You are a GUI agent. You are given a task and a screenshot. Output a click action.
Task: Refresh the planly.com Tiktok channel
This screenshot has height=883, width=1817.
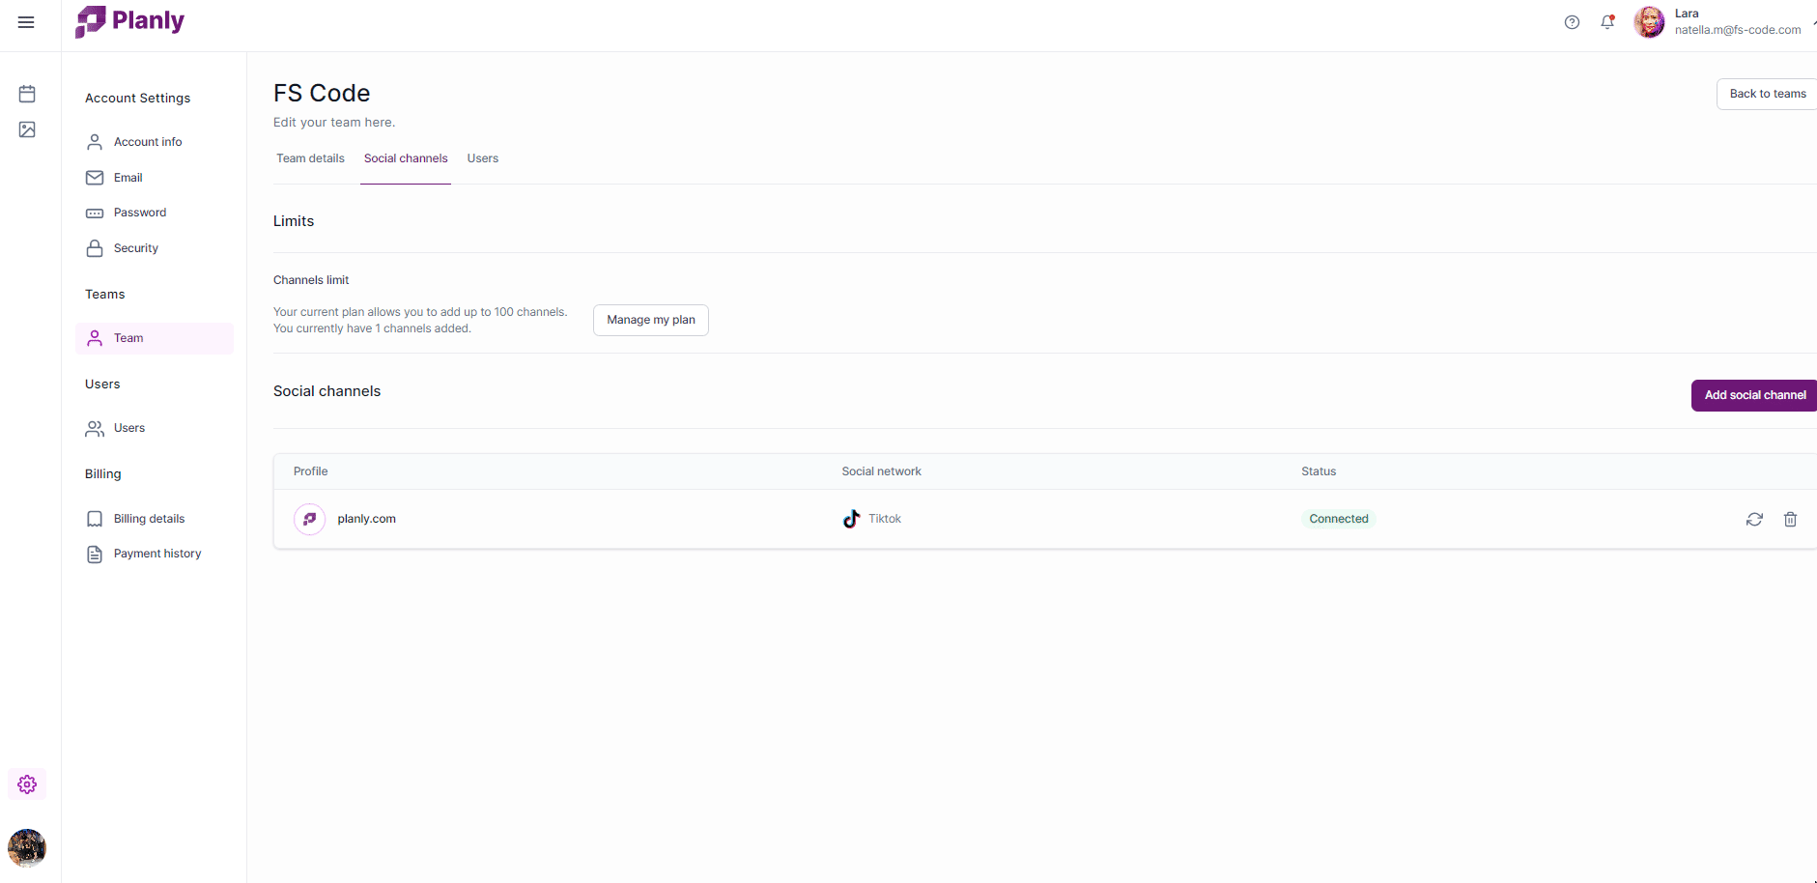click(1754, 520)
